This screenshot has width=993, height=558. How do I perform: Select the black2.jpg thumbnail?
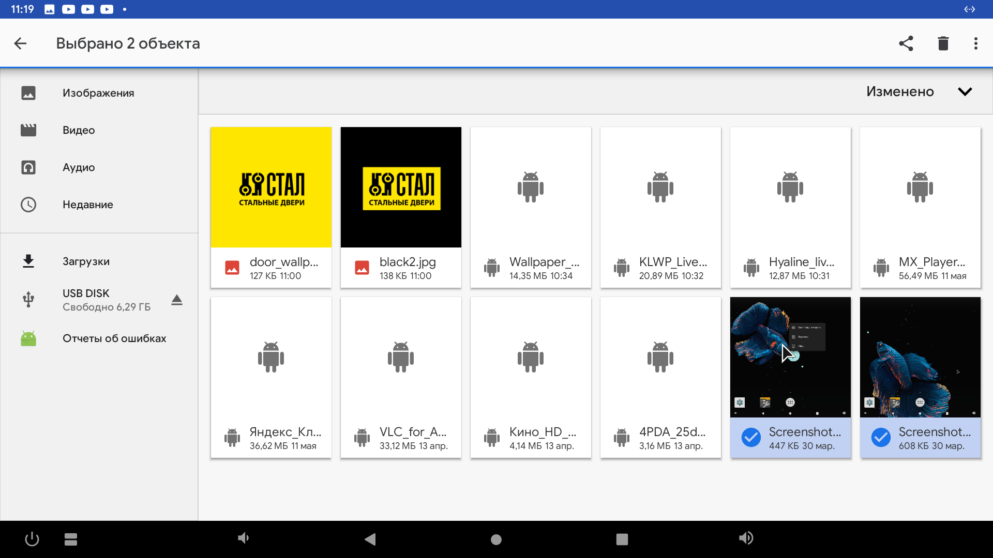click(401, 187)
